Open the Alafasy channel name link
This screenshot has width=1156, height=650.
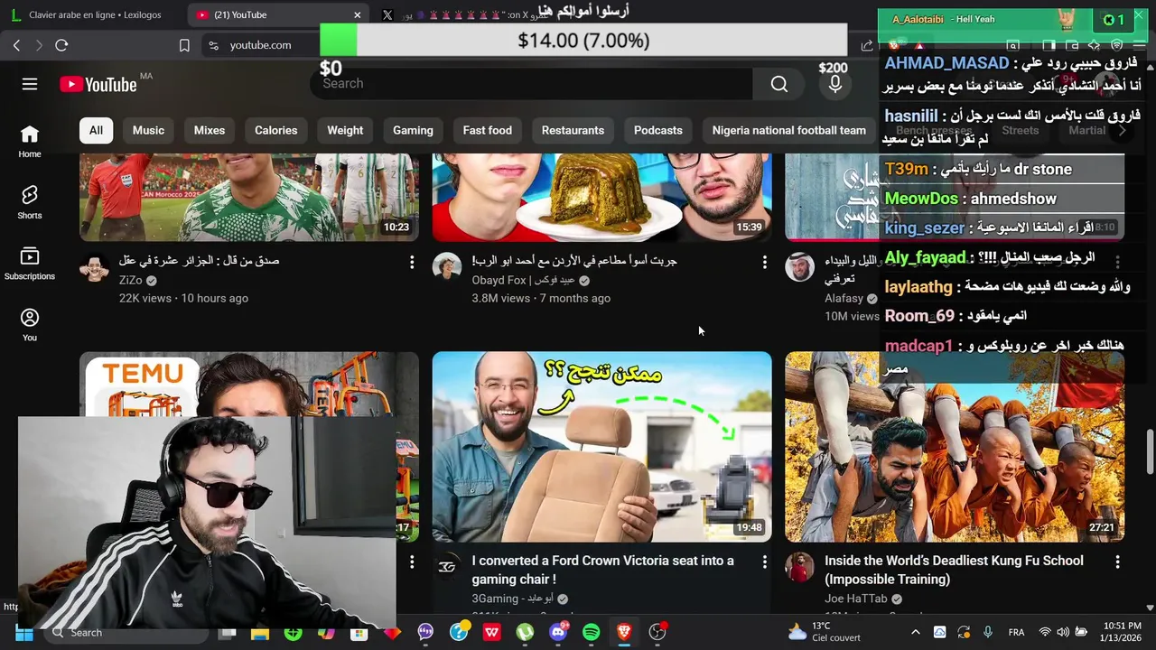pos(844,298)
